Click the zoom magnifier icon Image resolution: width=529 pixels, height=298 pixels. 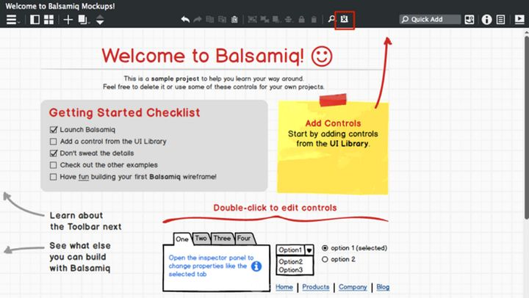point(331,19)
